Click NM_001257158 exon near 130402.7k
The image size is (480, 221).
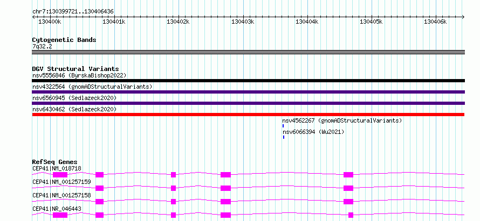[x=225, y=202]
